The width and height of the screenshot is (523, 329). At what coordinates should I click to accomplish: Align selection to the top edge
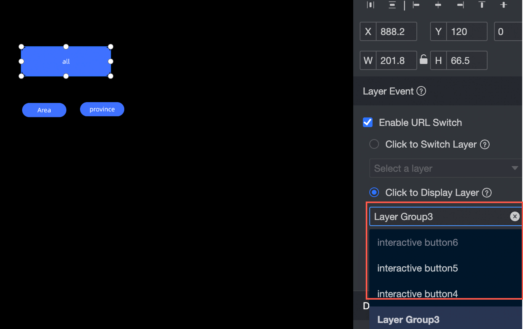coord(482,5)
